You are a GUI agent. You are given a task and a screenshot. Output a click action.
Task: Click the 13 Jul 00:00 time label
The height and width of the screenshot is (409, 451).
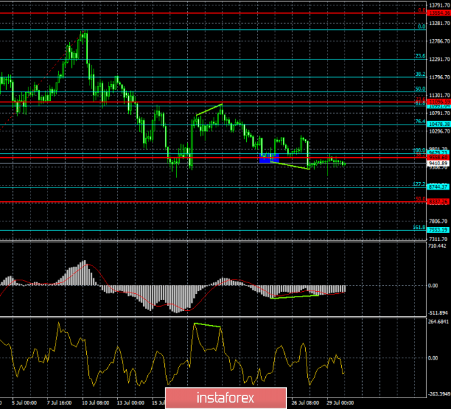[131, 403]
